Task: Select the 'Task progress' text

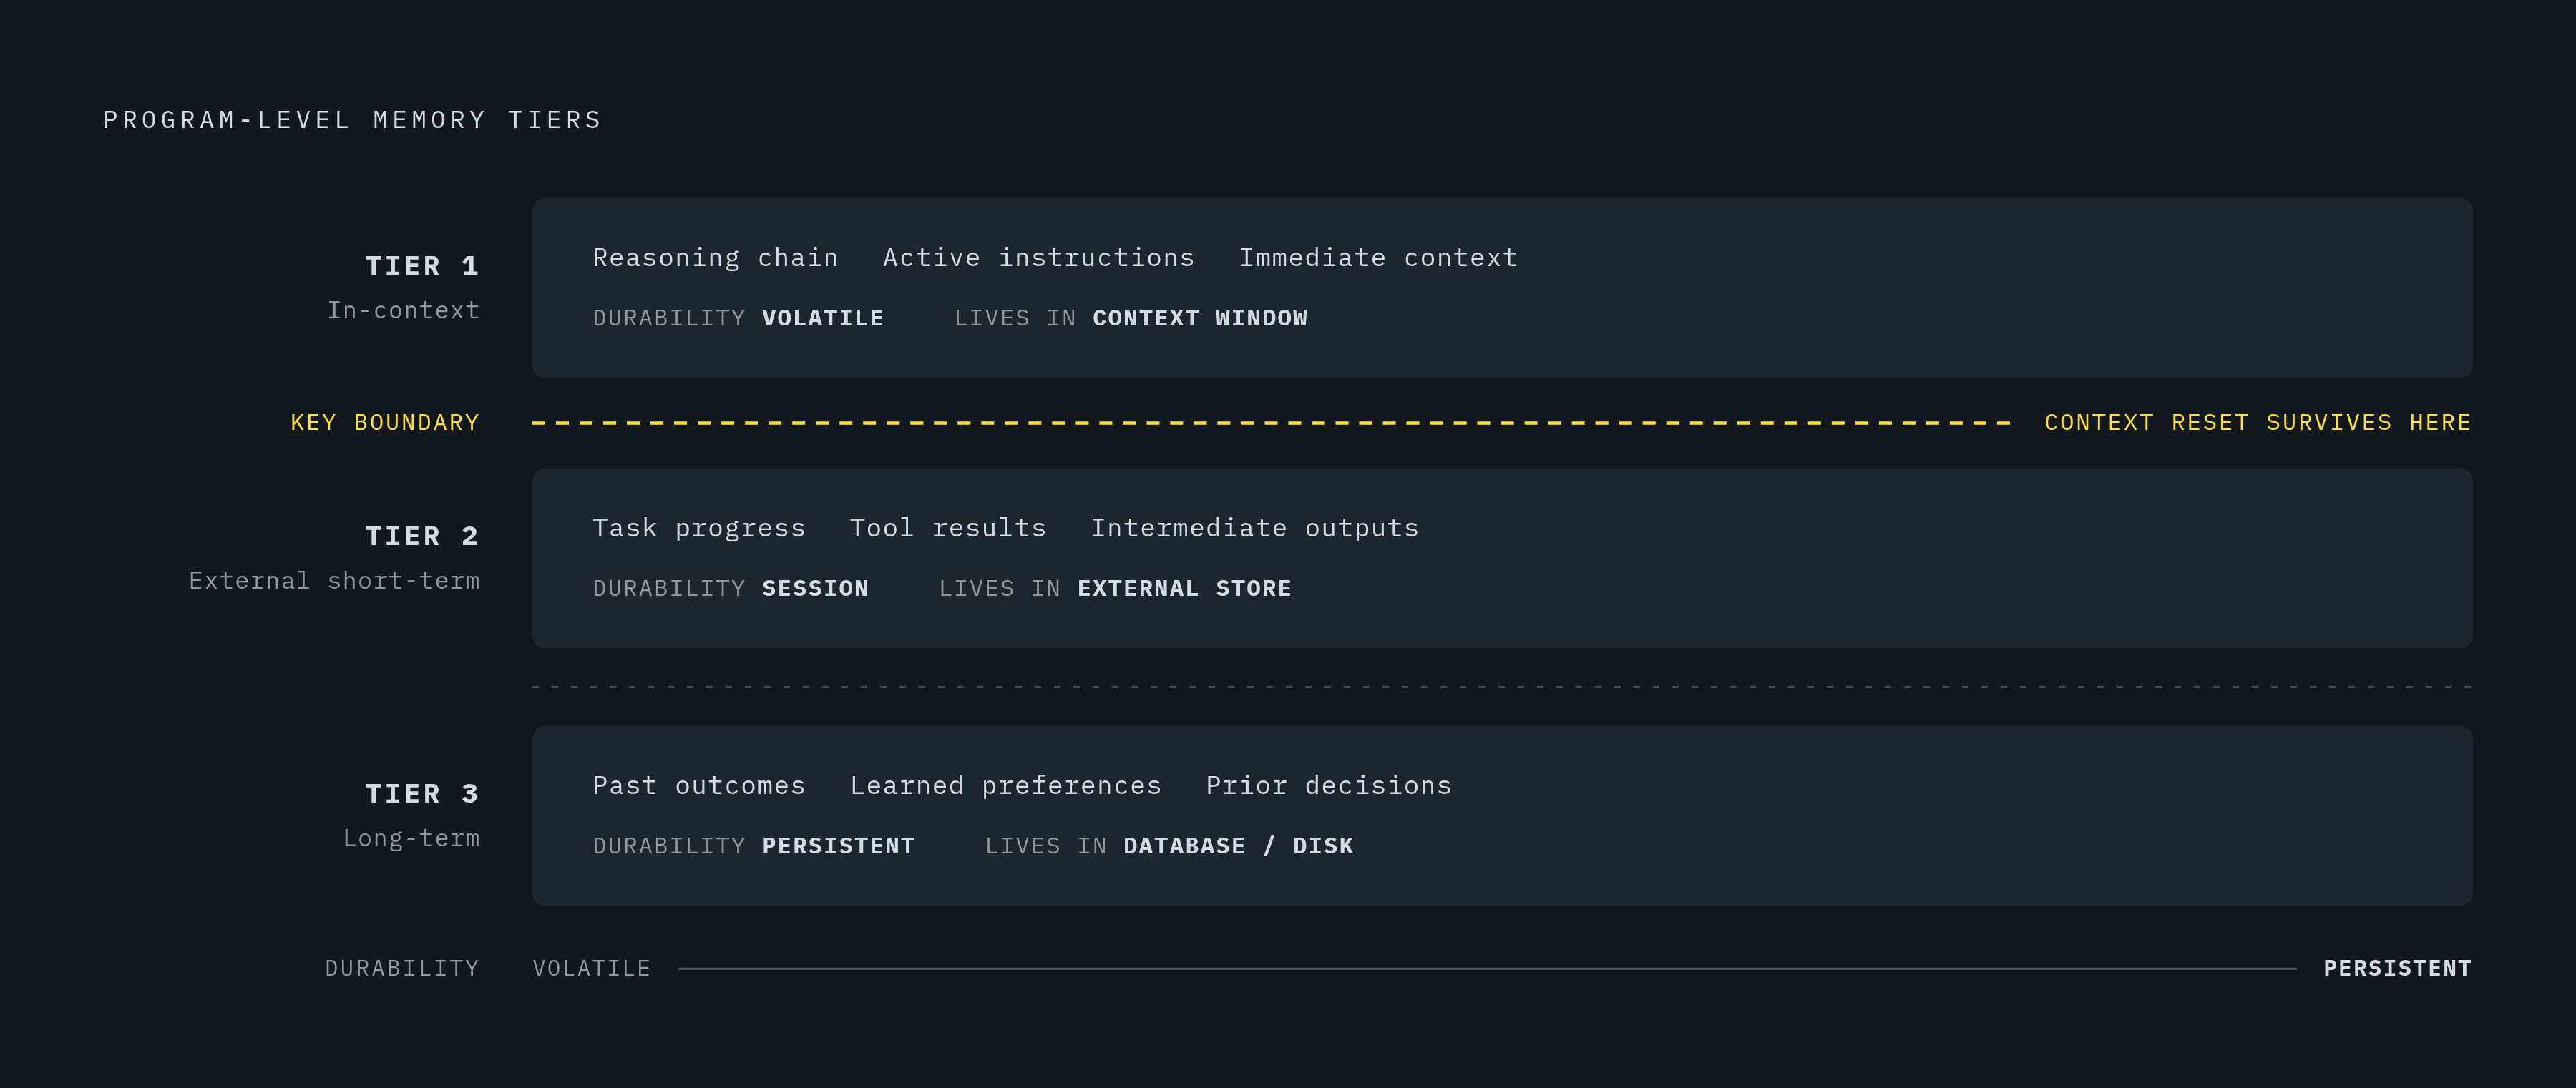Action: click(698, 528)
